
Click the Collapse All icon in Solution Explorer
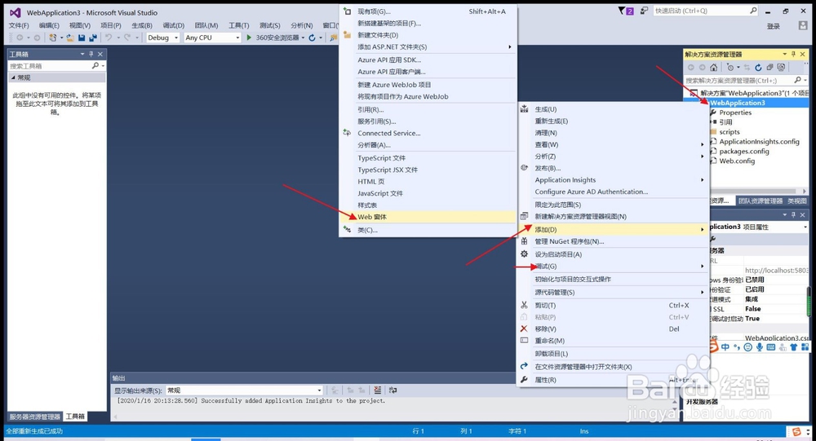point(769,67)
